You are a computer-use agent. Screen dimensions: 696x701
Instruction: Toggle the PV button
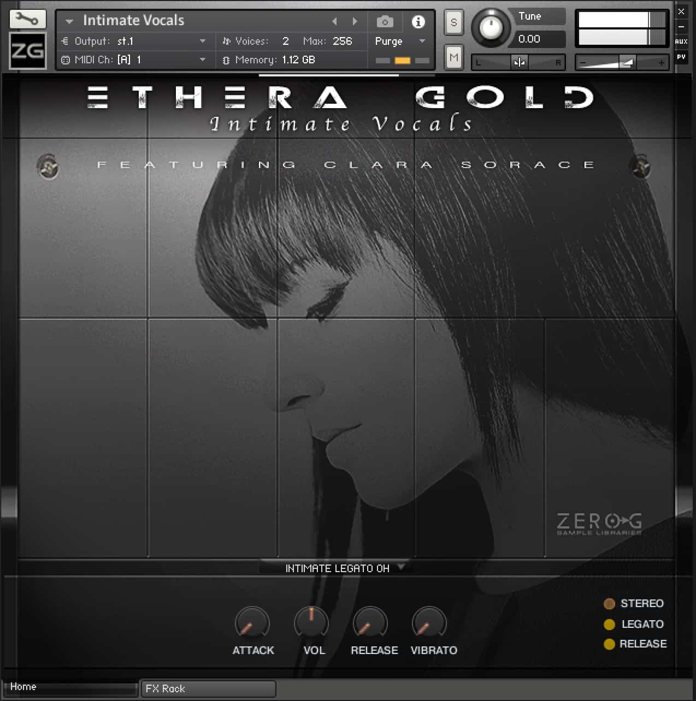click(x=681, y=57)
